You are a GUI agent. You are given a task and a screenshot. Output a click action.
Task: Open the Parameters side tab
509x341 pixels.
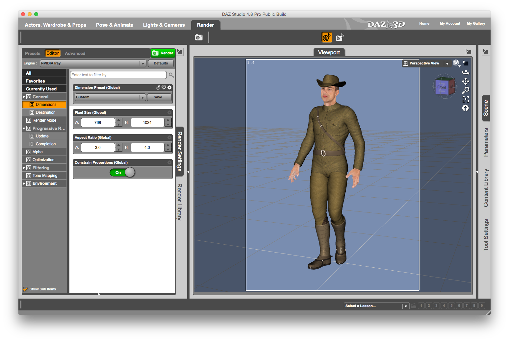tap(486, 142)
